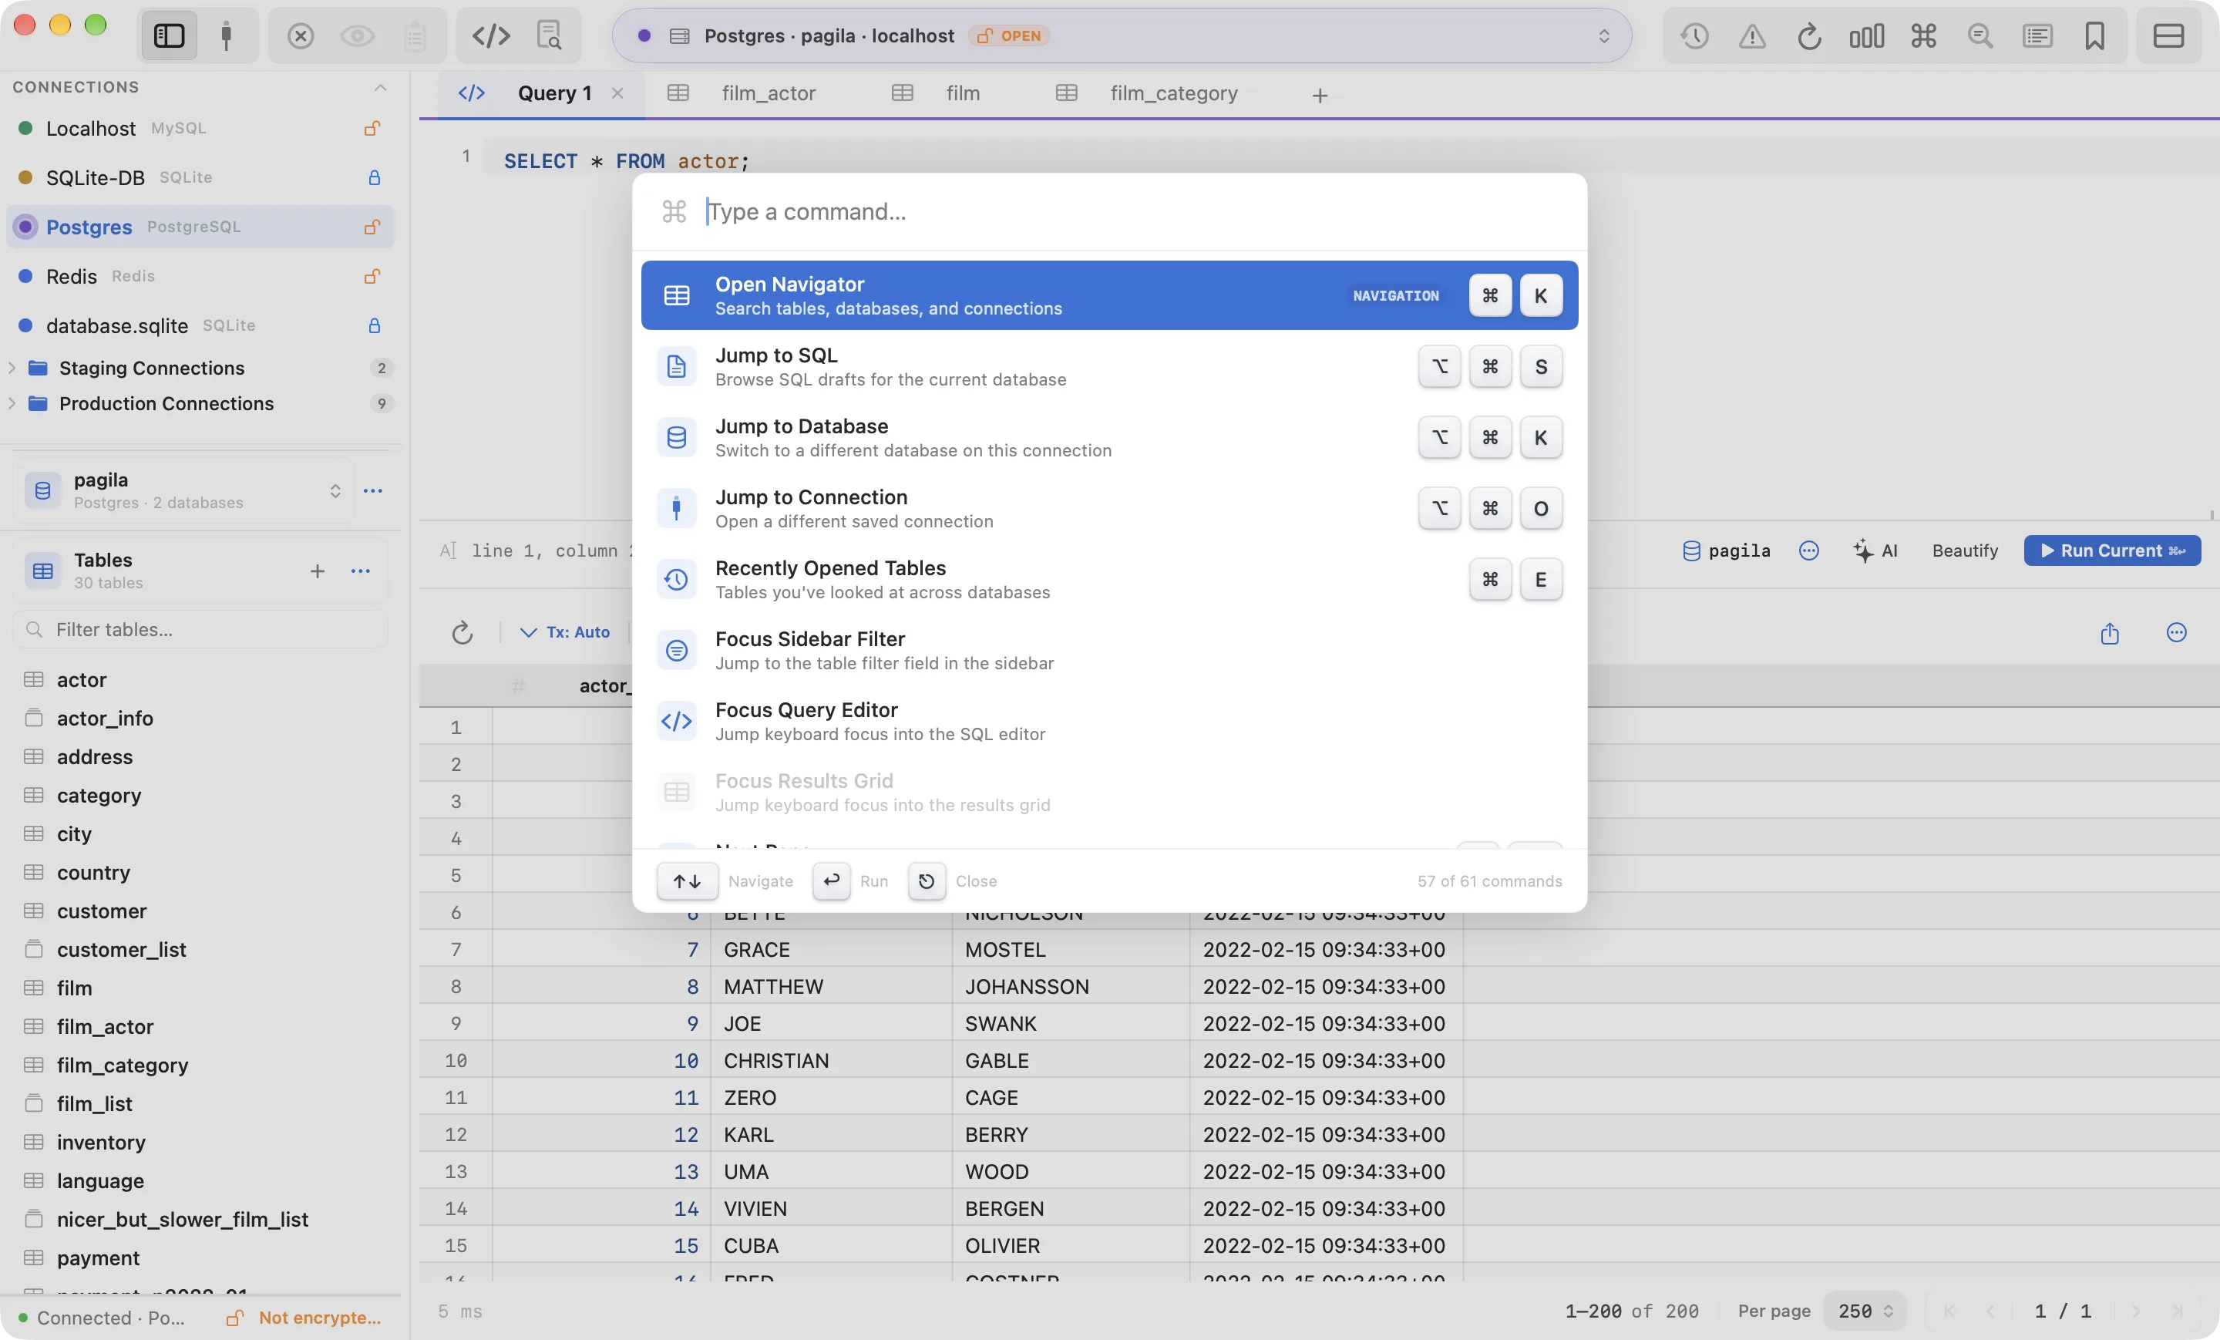The width and height of the screenshot is (2220, 1340).
Task: Click the Run Current button
Action: pyautogui.click(x=2112, y=550)
